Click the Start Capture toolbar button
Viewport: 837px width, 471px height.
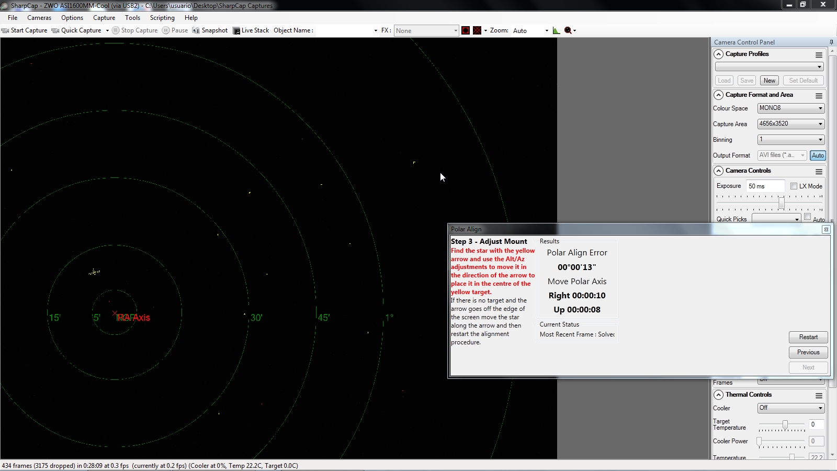[25, 30]
